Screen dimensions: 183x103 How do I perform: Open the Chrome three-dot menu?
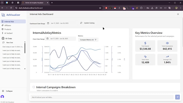pos(181,8)
